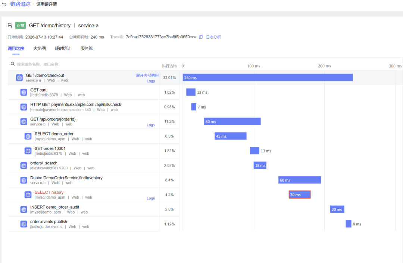The image size is (403, 263).
Task: Open the 耗时统计 tab
Action: click(63, 48)
